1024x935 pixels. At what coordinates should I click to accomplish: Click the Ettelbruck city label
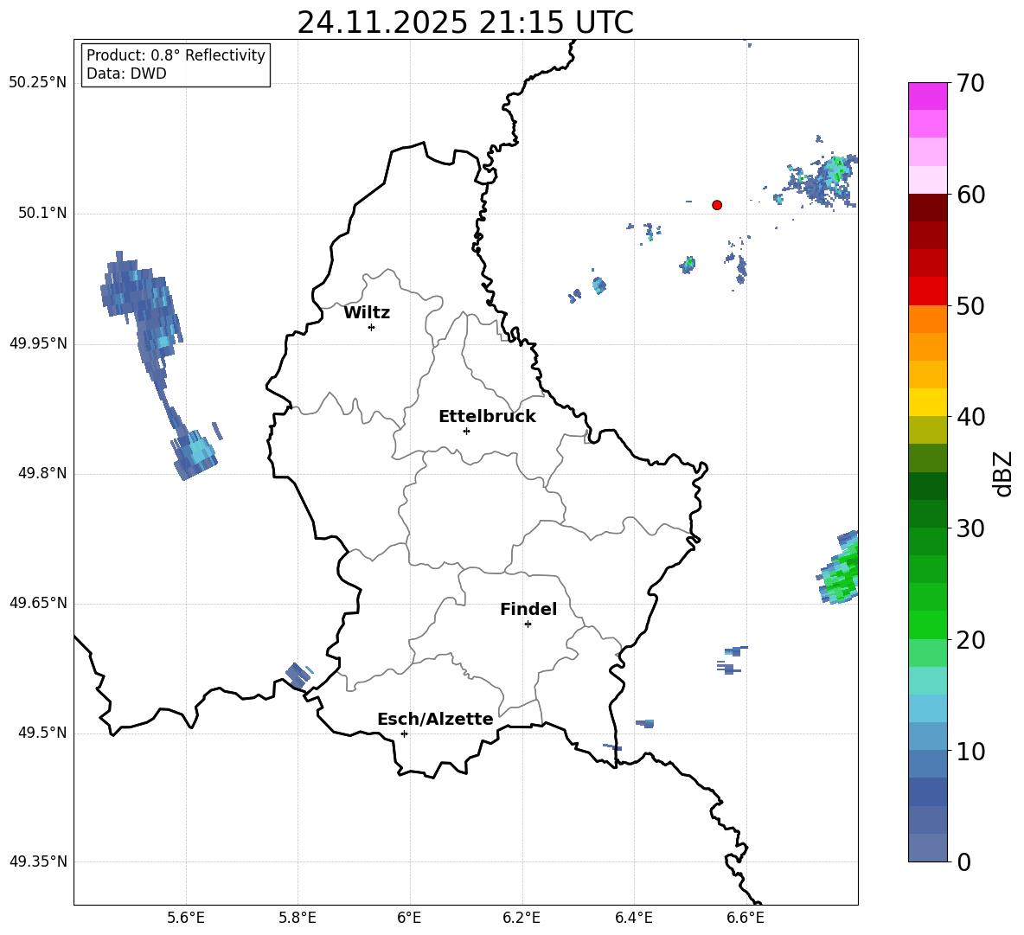[x=487, y=417]
